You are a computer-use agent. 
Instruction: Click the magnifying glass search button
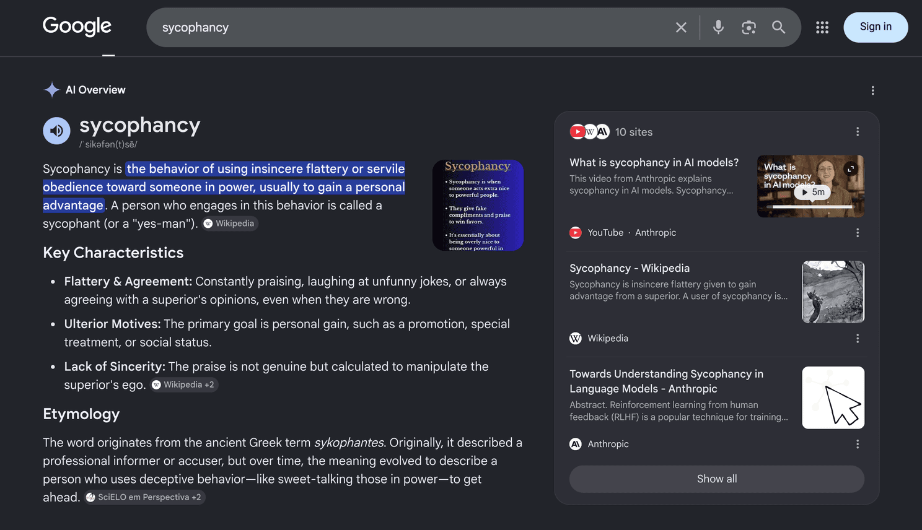click(x=778, y=27)
